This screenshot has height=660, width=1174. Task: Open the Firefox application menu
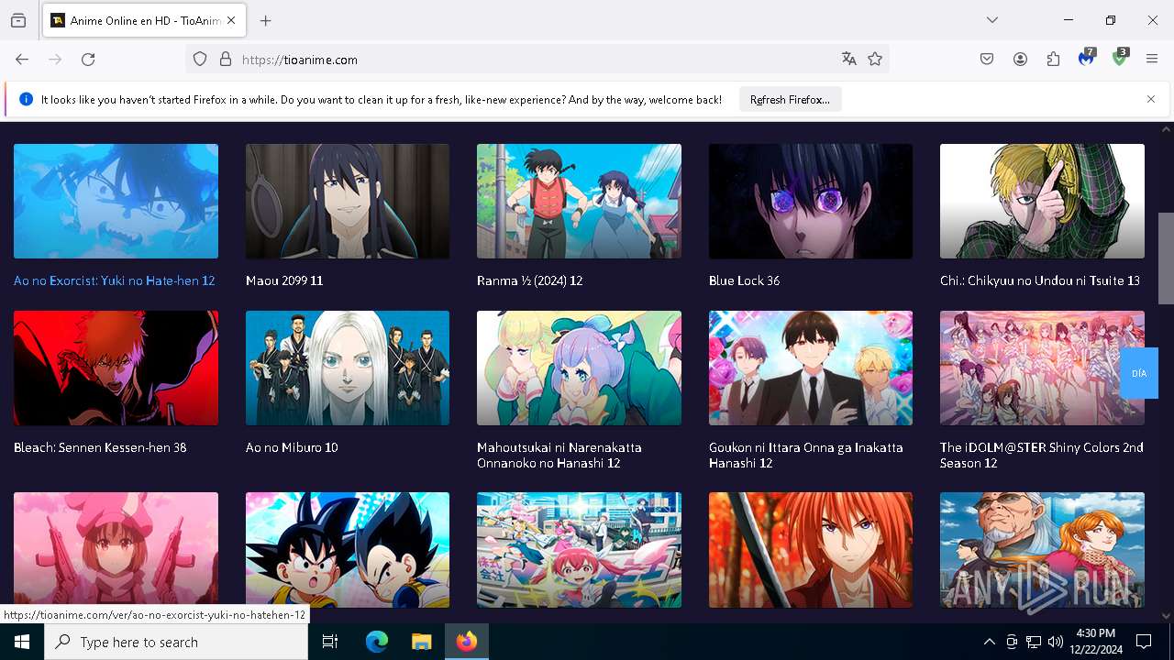(1152, 60)
